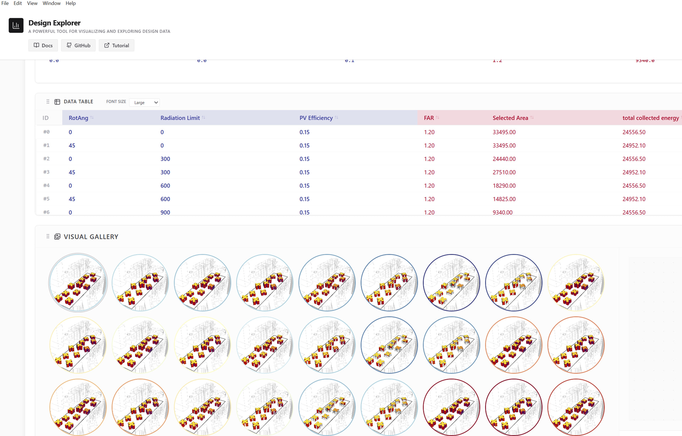682x436 pixels.
Task: Open the Tutorial external link
Action: (117, 45)
